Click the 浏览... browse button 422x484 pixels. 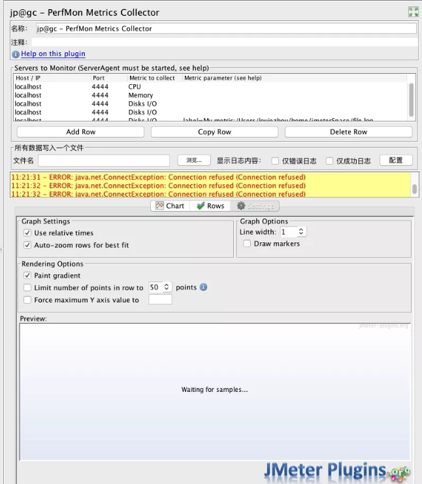[x=194, y=160]
